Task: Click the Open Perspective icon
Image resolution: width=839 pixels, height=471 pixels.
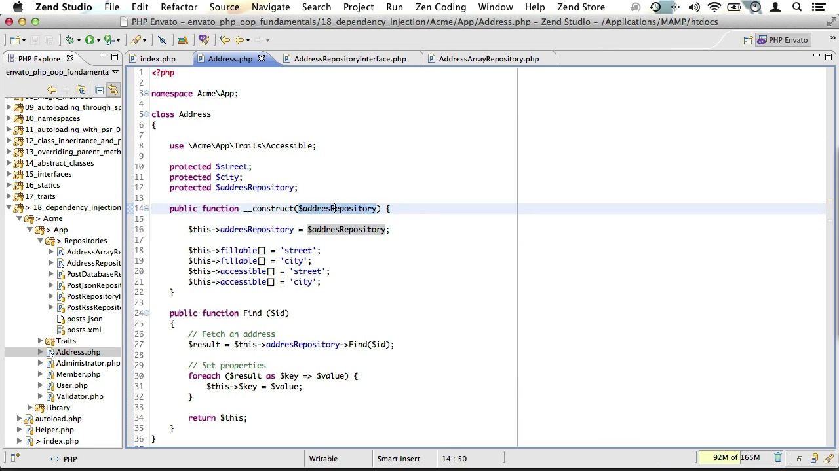Action: coord(748,40)
